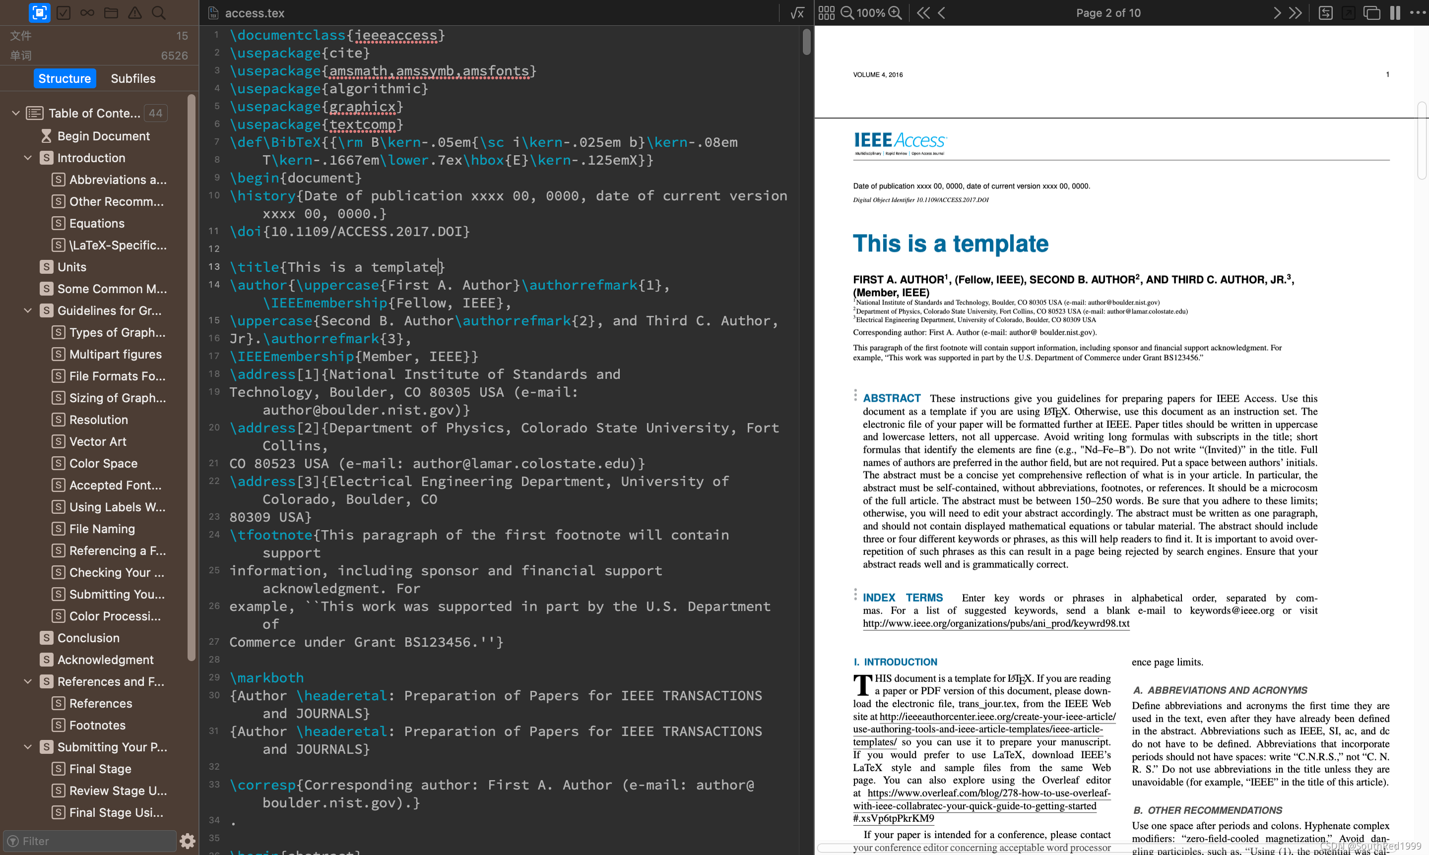This screenshot has width=1429, height=855.
Task: Toggle the SyncTeX sync icon
Action: [x=1325, y=13]
